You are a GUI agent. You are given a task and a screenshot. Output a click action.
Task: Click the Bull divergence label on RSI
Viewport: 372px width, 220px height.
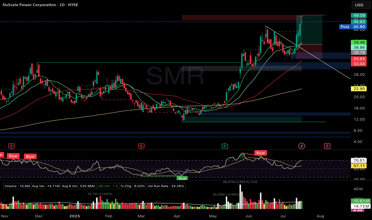182,178
